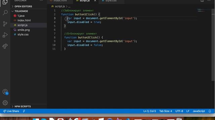The image size is (215, 120).
Task: Change the JavaScript language mode
Action: click(199, 111)
